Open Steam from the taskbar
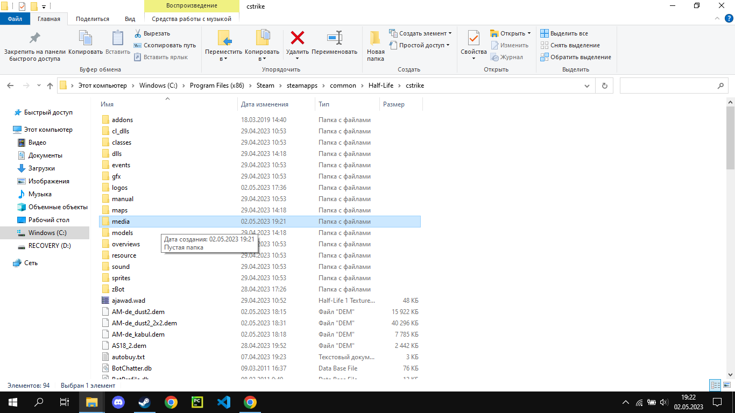 point(144,402)
